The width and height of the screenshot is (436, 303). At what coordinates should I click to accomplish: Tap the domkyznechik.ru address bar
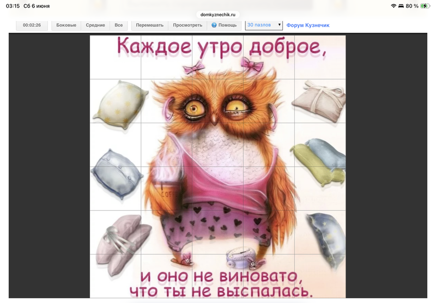pyautogui.click(x=217, y=15)
